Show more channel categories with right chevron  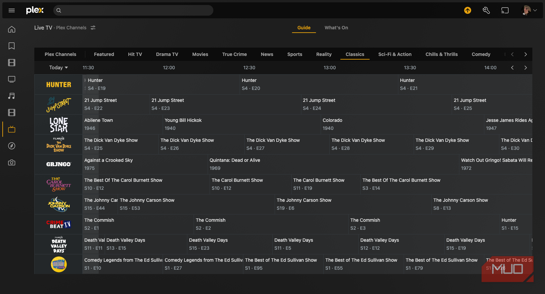pyautogui.click(x=526, y=54)
